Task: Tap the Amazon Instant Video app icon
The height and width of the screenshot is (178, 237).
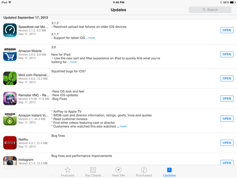Action: click(10, 119)
